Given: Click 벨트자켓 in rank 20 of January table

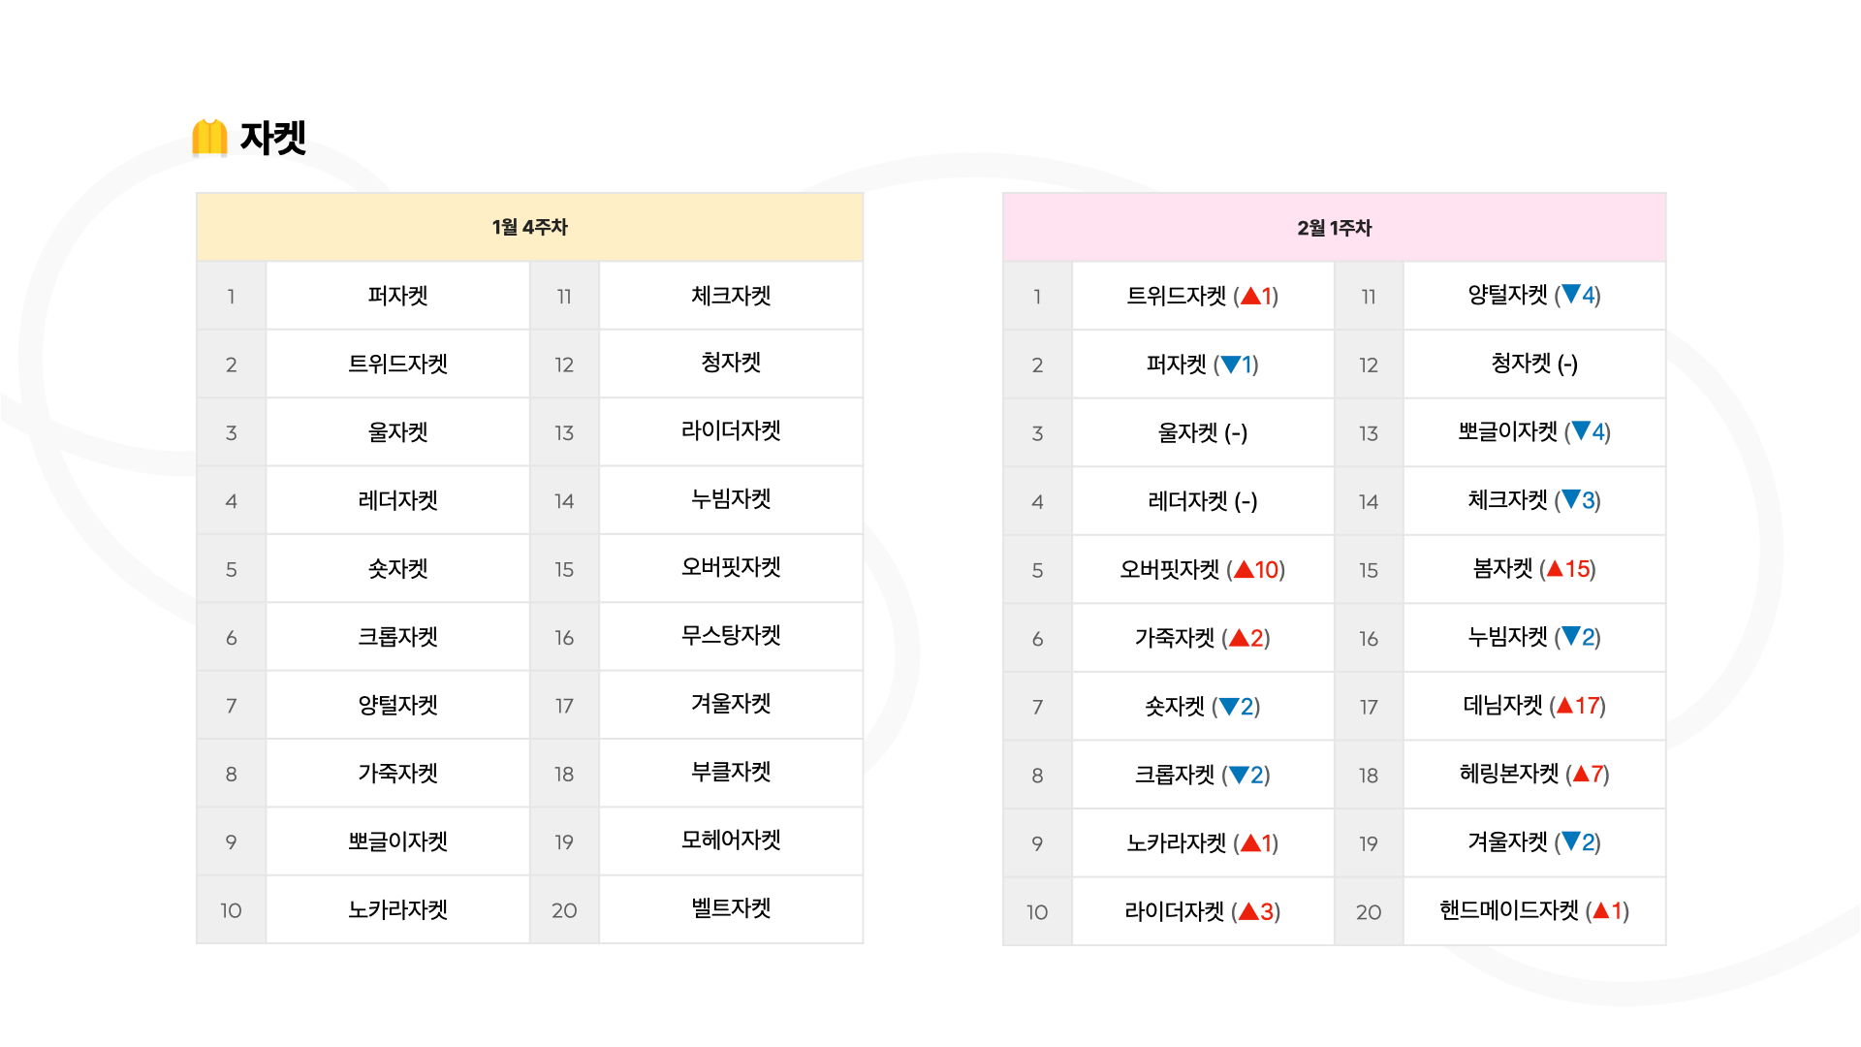Looking at the screenshot, I should pyautogui.click(x=731, y=908).
